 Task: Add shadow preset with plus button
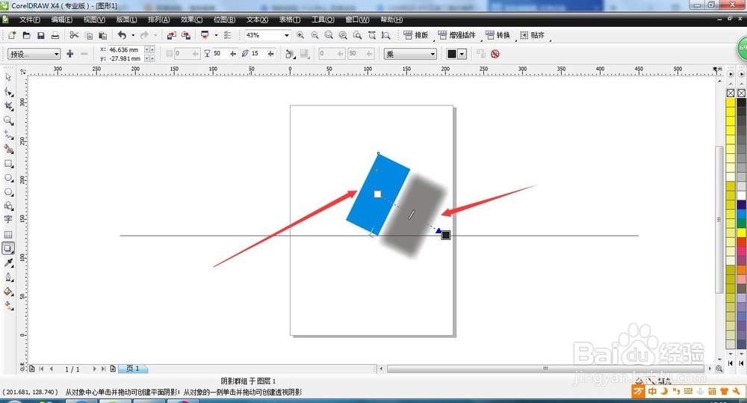tap(70, 54)
